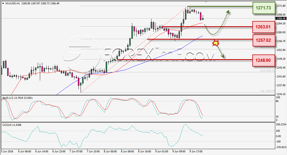Viewport: 287px width, 155px height.
Task: Click the 9 Jun 17:00 time label
Action: (196, 151)
